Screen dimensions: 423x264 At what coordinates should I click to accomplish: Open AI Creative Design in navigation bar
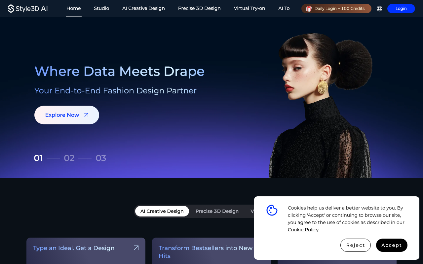click(x=143, y=8)
